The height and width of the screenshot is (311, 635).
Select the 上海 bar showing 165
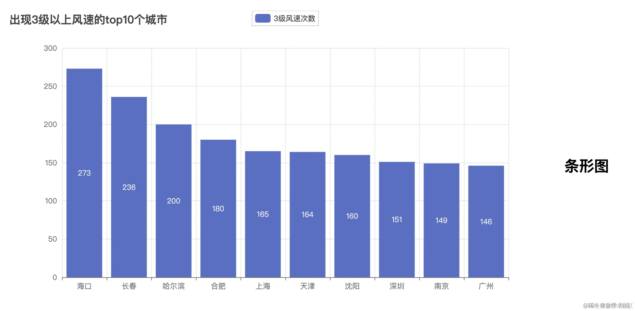tap(263, 214)
